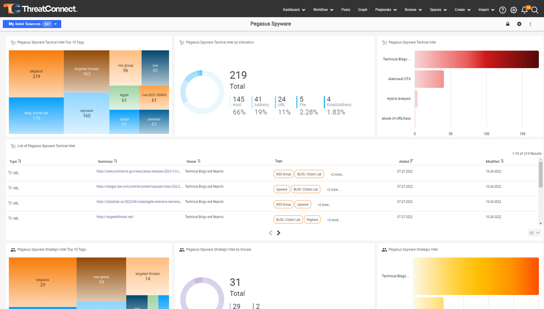Screen dimensions: 544x309
Task: Click the group icon beside Strategic Intel by Groups
Action: [x=182, y=250]
